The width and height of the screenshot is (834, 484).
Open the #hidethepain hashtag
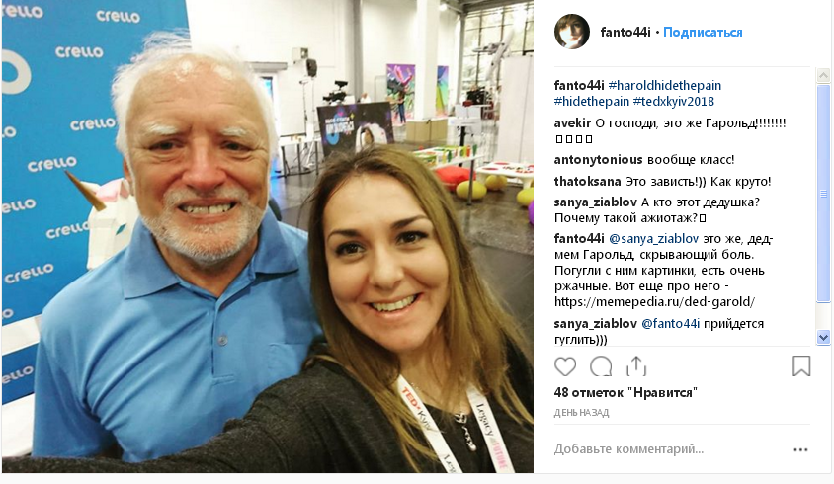pyautogui.click(x=592, y=101)
